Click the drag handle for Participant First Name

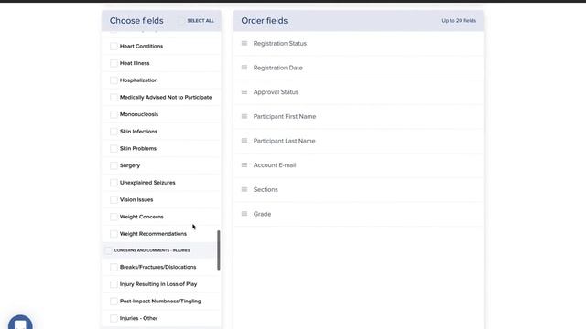coord(244,116)
